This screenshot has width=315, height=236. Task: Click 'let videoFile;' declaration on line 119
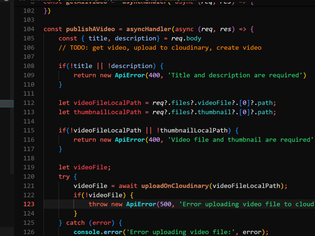[84, 167]
